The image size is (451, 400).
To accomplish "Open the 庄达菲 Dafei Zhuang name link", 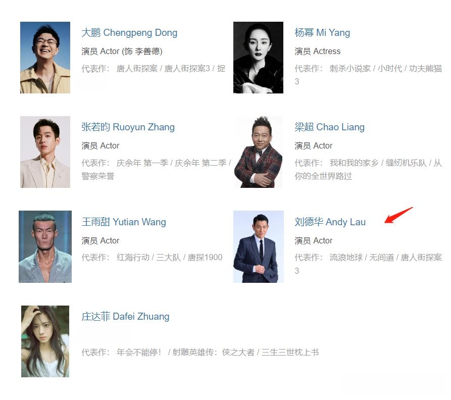I will coord(125,317).
